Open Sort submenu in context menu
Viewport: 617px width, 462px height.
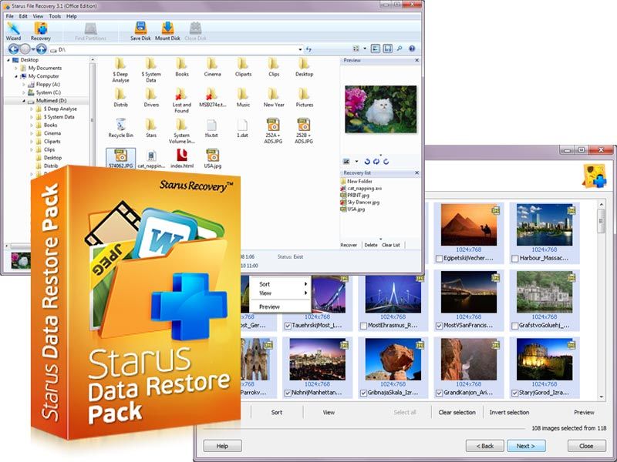tap(280, 284)
